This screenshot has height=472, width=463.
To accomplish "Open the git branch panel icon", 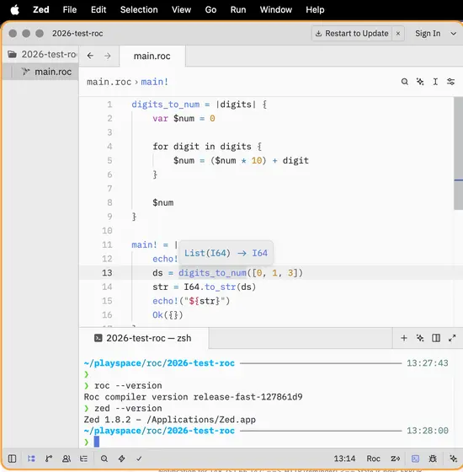I will click(49, 459).
